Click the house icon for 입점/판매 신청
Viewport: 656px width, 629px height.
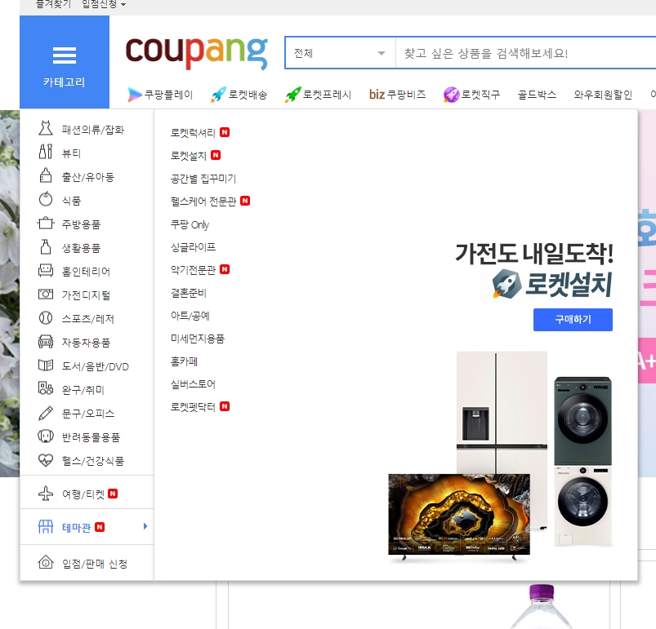coord(46,562)
